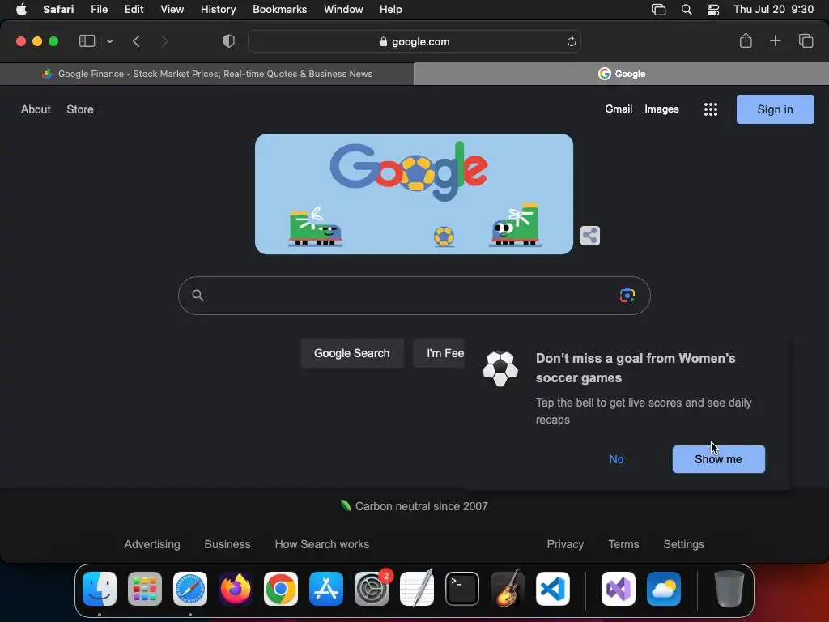Launch GarageBand from the Dock
The height and width of the screenshot is (622, 829).
pos(508,588)
